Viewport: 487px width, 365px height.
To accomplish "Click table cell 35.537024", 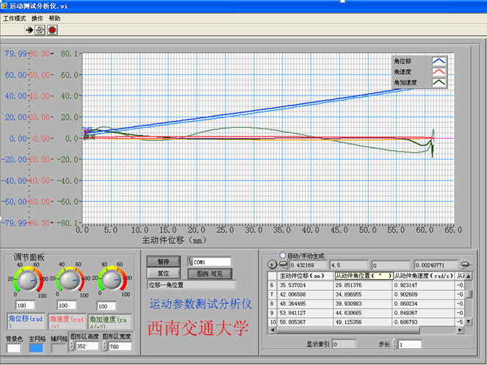I will tap(305, 285).
